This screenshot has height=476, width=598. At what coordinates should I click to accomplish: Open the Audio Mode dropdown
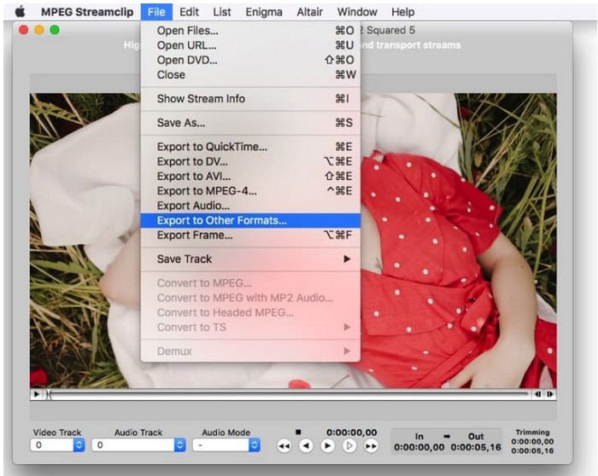(226, 444)
